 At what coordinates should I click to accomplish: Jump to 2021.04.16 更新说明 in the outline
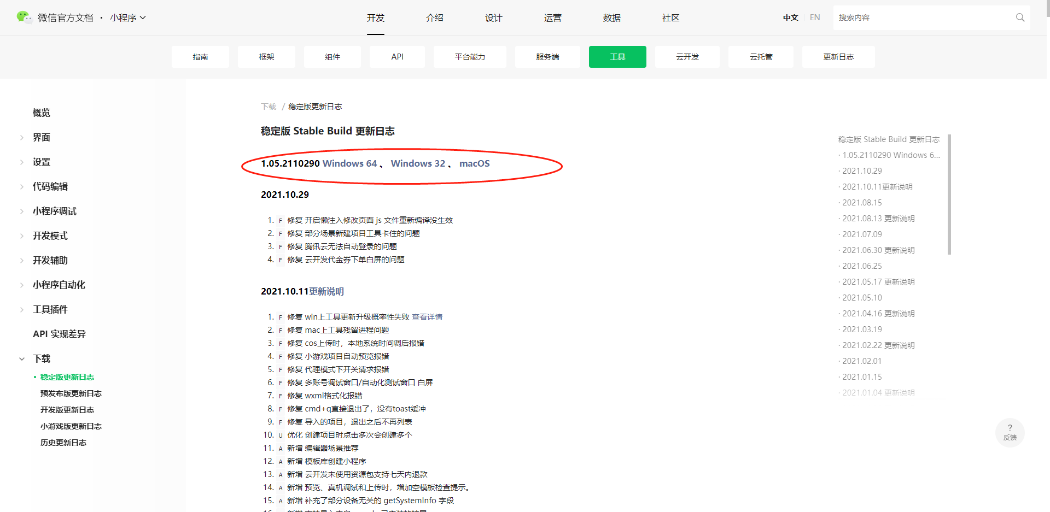(x=878, y=314)
